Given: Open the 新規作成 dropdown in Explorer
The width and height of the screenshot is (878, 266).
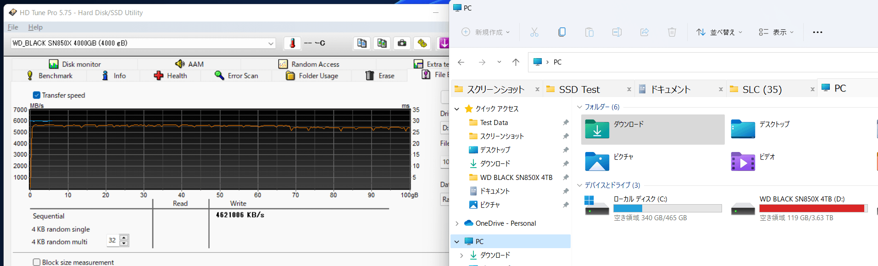Looking at the screenshot, I should tap(485, 32).
